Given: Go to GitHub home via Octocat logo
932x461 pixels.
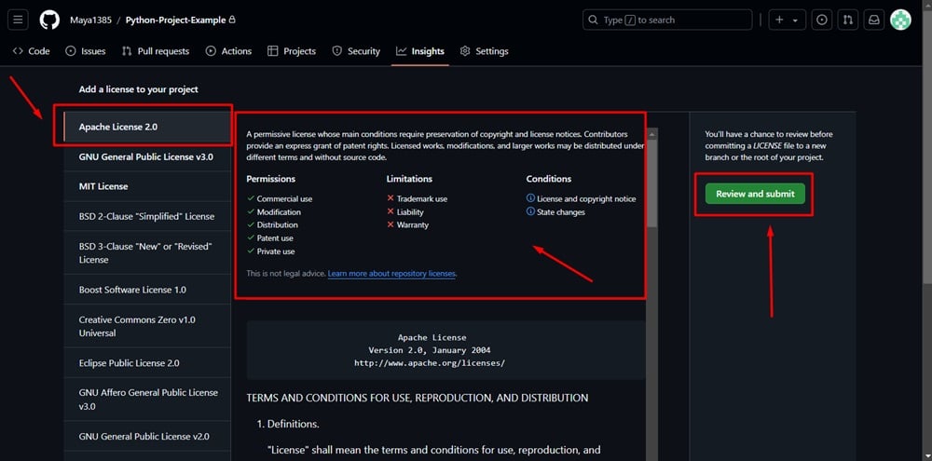Looking at the screenshot, I should point(50,20).
